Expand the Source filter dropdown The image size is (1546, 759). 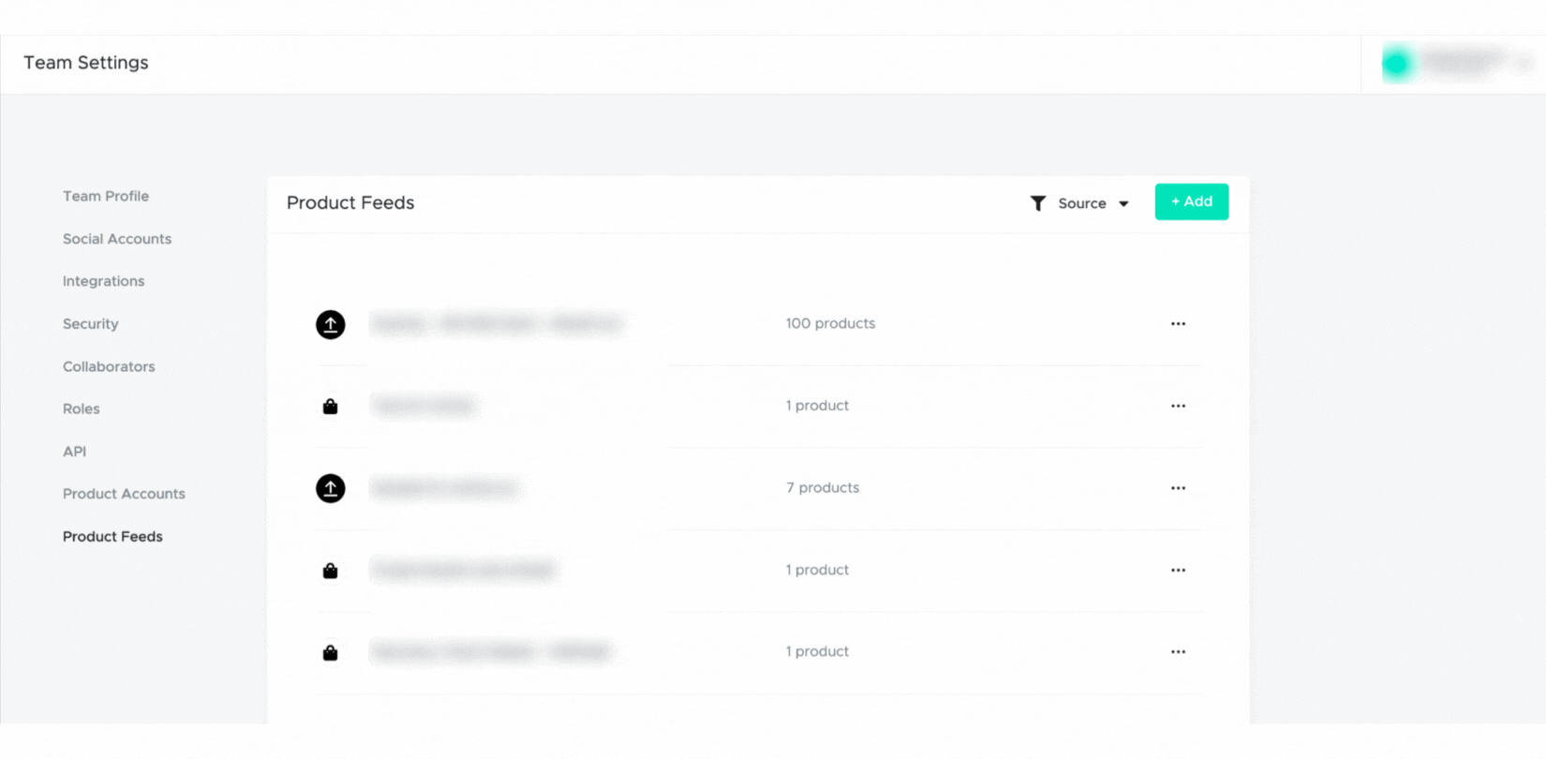point(1093,203)
